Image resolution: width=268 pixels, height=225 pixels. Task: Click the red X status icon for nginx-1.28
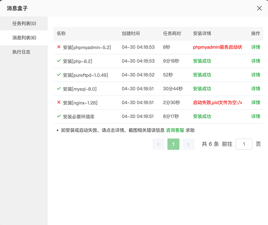59,102
